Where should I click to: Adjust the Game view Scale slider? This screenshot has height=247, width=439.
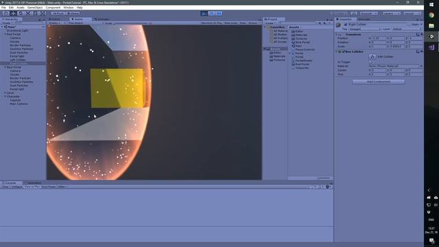pos(132,23)
